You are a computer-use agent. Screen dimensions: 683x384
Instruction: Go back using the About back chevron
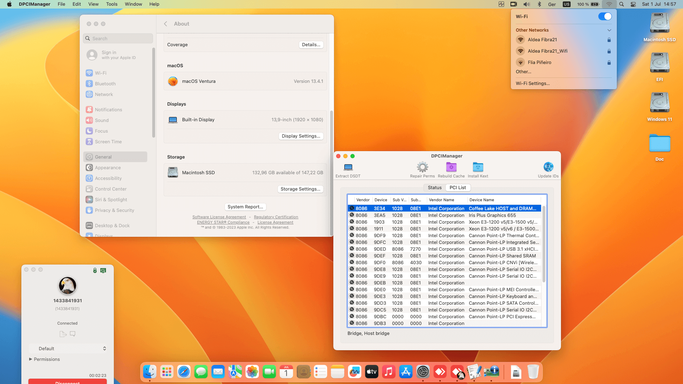tap(165, 24)
